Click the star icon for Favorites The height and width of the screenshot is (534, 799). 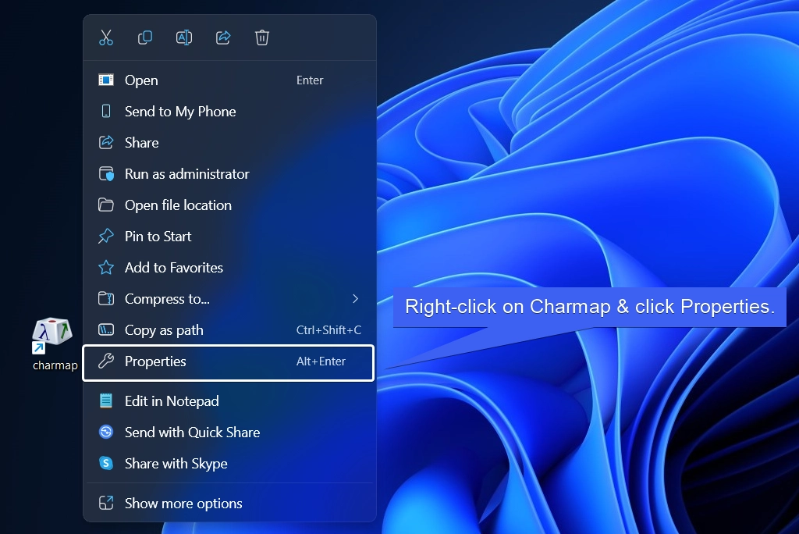point(106,267)
